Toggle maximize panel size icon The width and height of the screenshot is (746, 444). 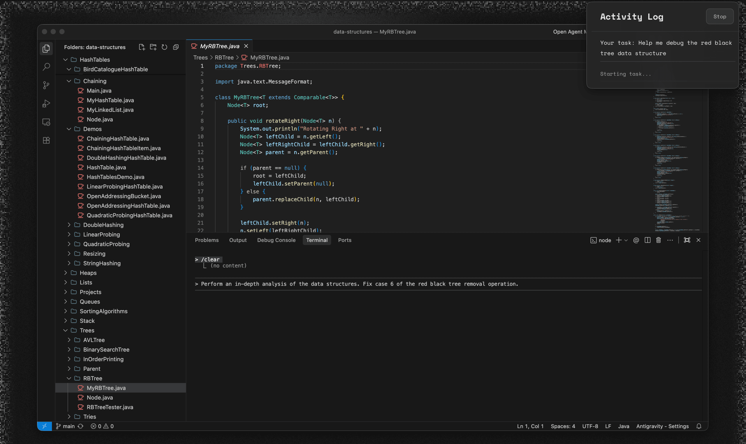(x=687, y=240)
